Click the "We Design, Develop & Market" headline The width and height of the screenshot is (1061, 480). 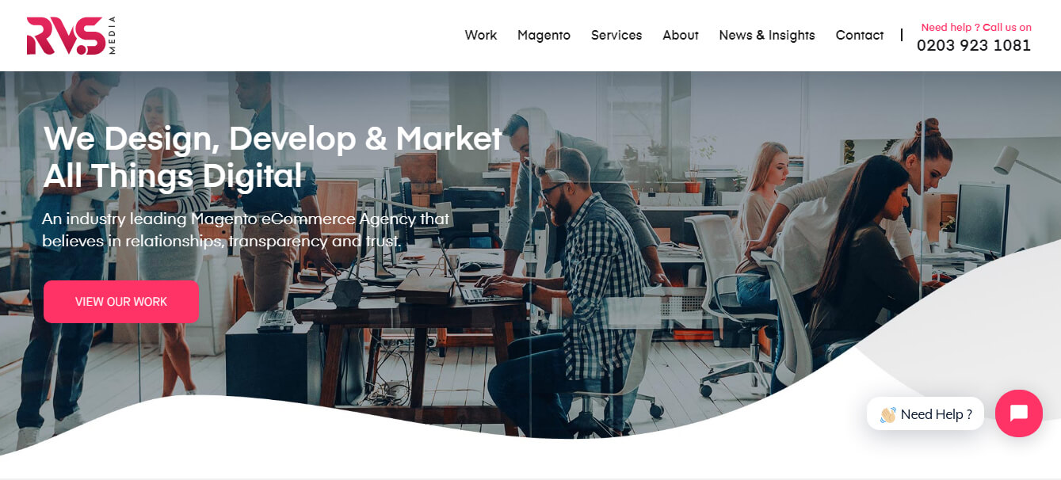point(273,139)
